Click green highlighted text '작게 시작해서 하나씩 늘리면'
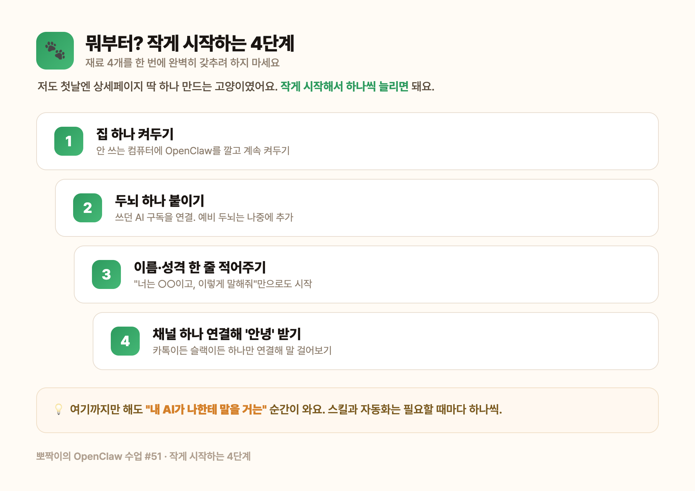Image resolution: width=695 pixels, height=491 pixels. click(x=344, y=86)
